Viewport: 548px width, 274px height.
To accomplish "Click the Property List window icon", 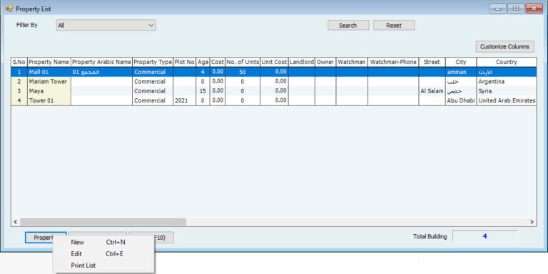I will tap(9, 9).
